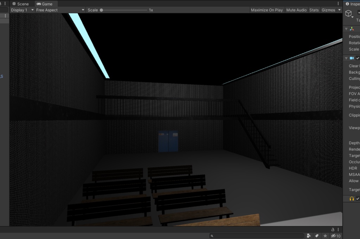
Task: Collapse the Camera component foldout
Action: point(346,58)
